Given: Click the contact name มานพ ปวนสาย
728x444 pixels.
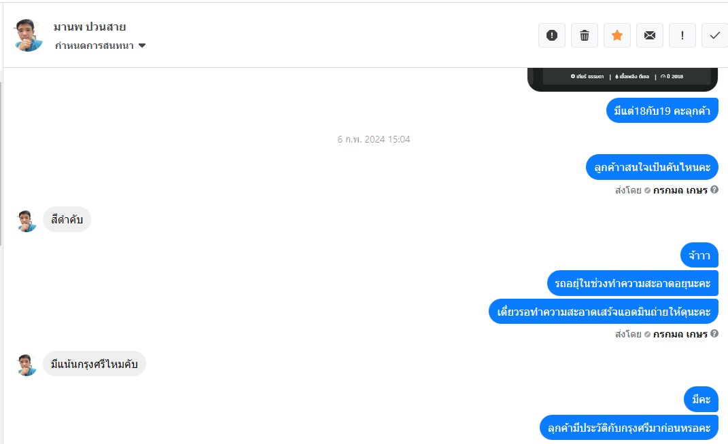Looking at the screenshot, I should click(90, 27).
